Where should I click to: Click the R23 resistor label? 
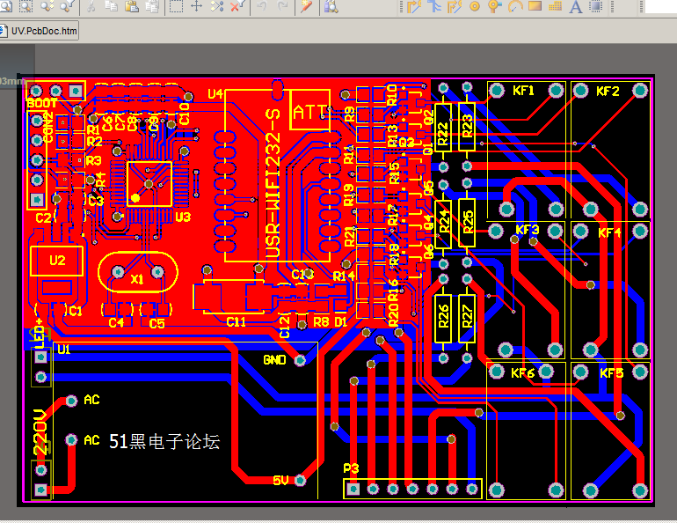(467, 126)
